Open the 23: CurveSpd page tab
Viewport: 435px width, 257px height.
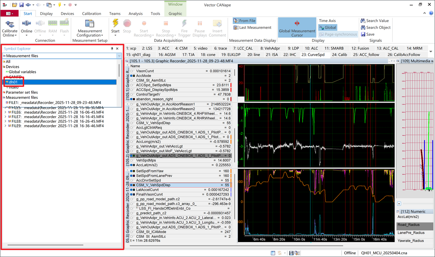313,55
